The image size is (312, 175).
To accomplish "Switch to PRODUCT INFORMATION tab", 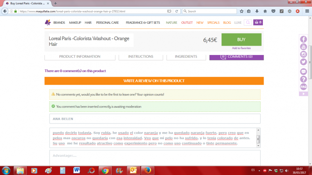I will point(80,57).
